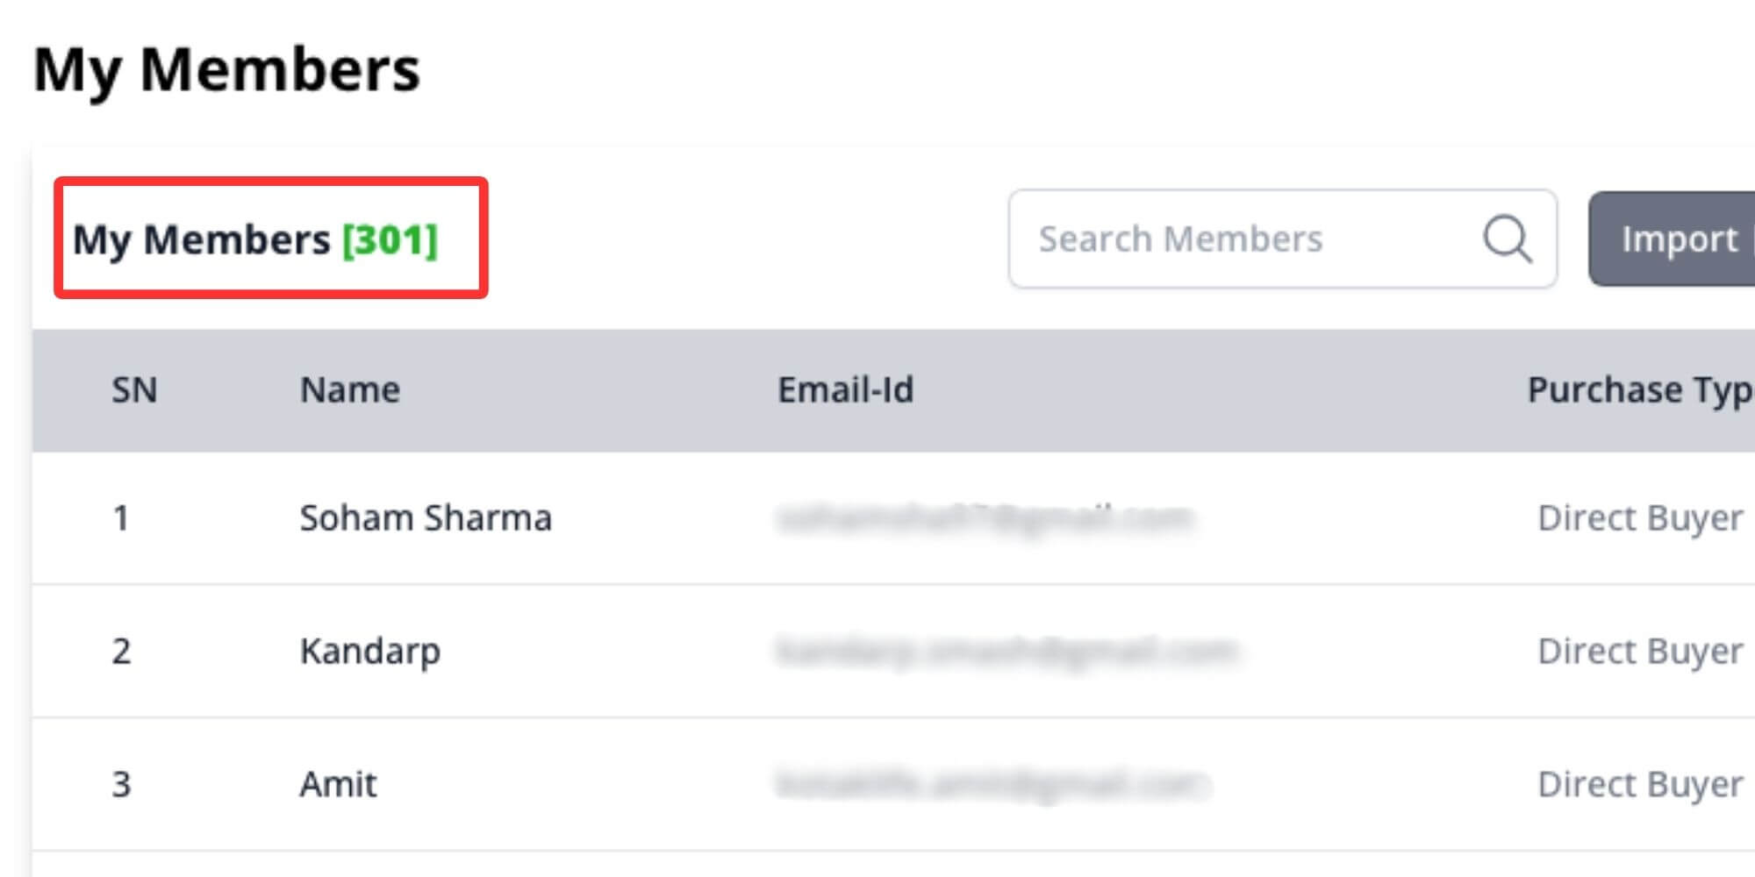Click Amit's blurred email address
This screenshot has width=1755, height=877.
coord(993,784)
